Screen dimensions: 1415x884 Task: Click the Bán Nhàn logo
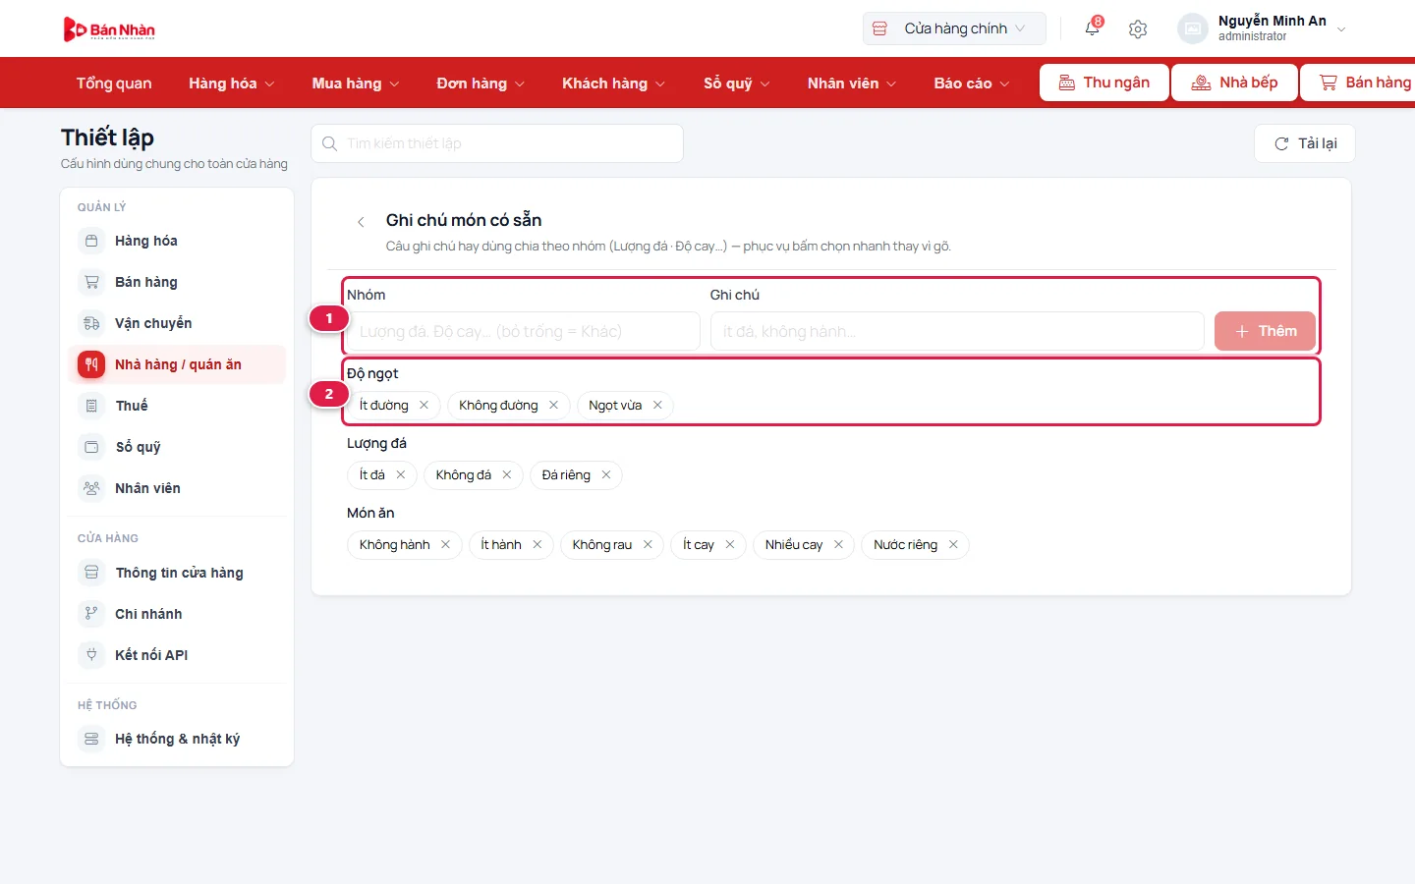[109, 29]
